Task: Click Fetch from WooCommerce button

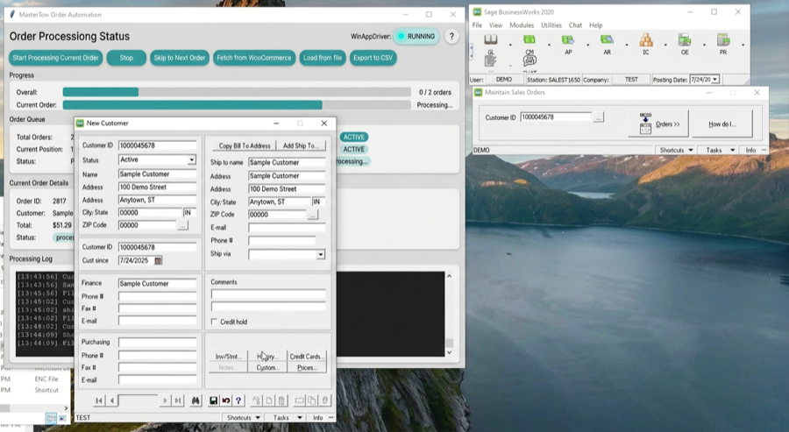Action: pos(254,58)
